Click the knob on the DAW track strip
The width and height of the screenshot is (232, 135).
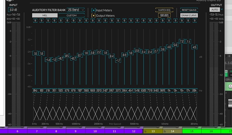pyautogui.click(x=230, y=86)
